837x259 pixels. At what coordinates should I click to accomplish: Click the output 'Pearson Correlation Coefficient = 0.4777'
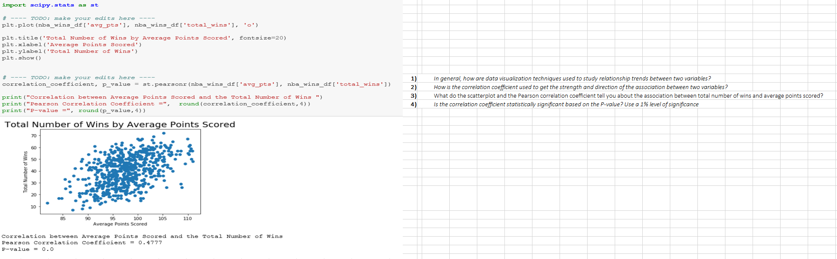click(82, 243)
